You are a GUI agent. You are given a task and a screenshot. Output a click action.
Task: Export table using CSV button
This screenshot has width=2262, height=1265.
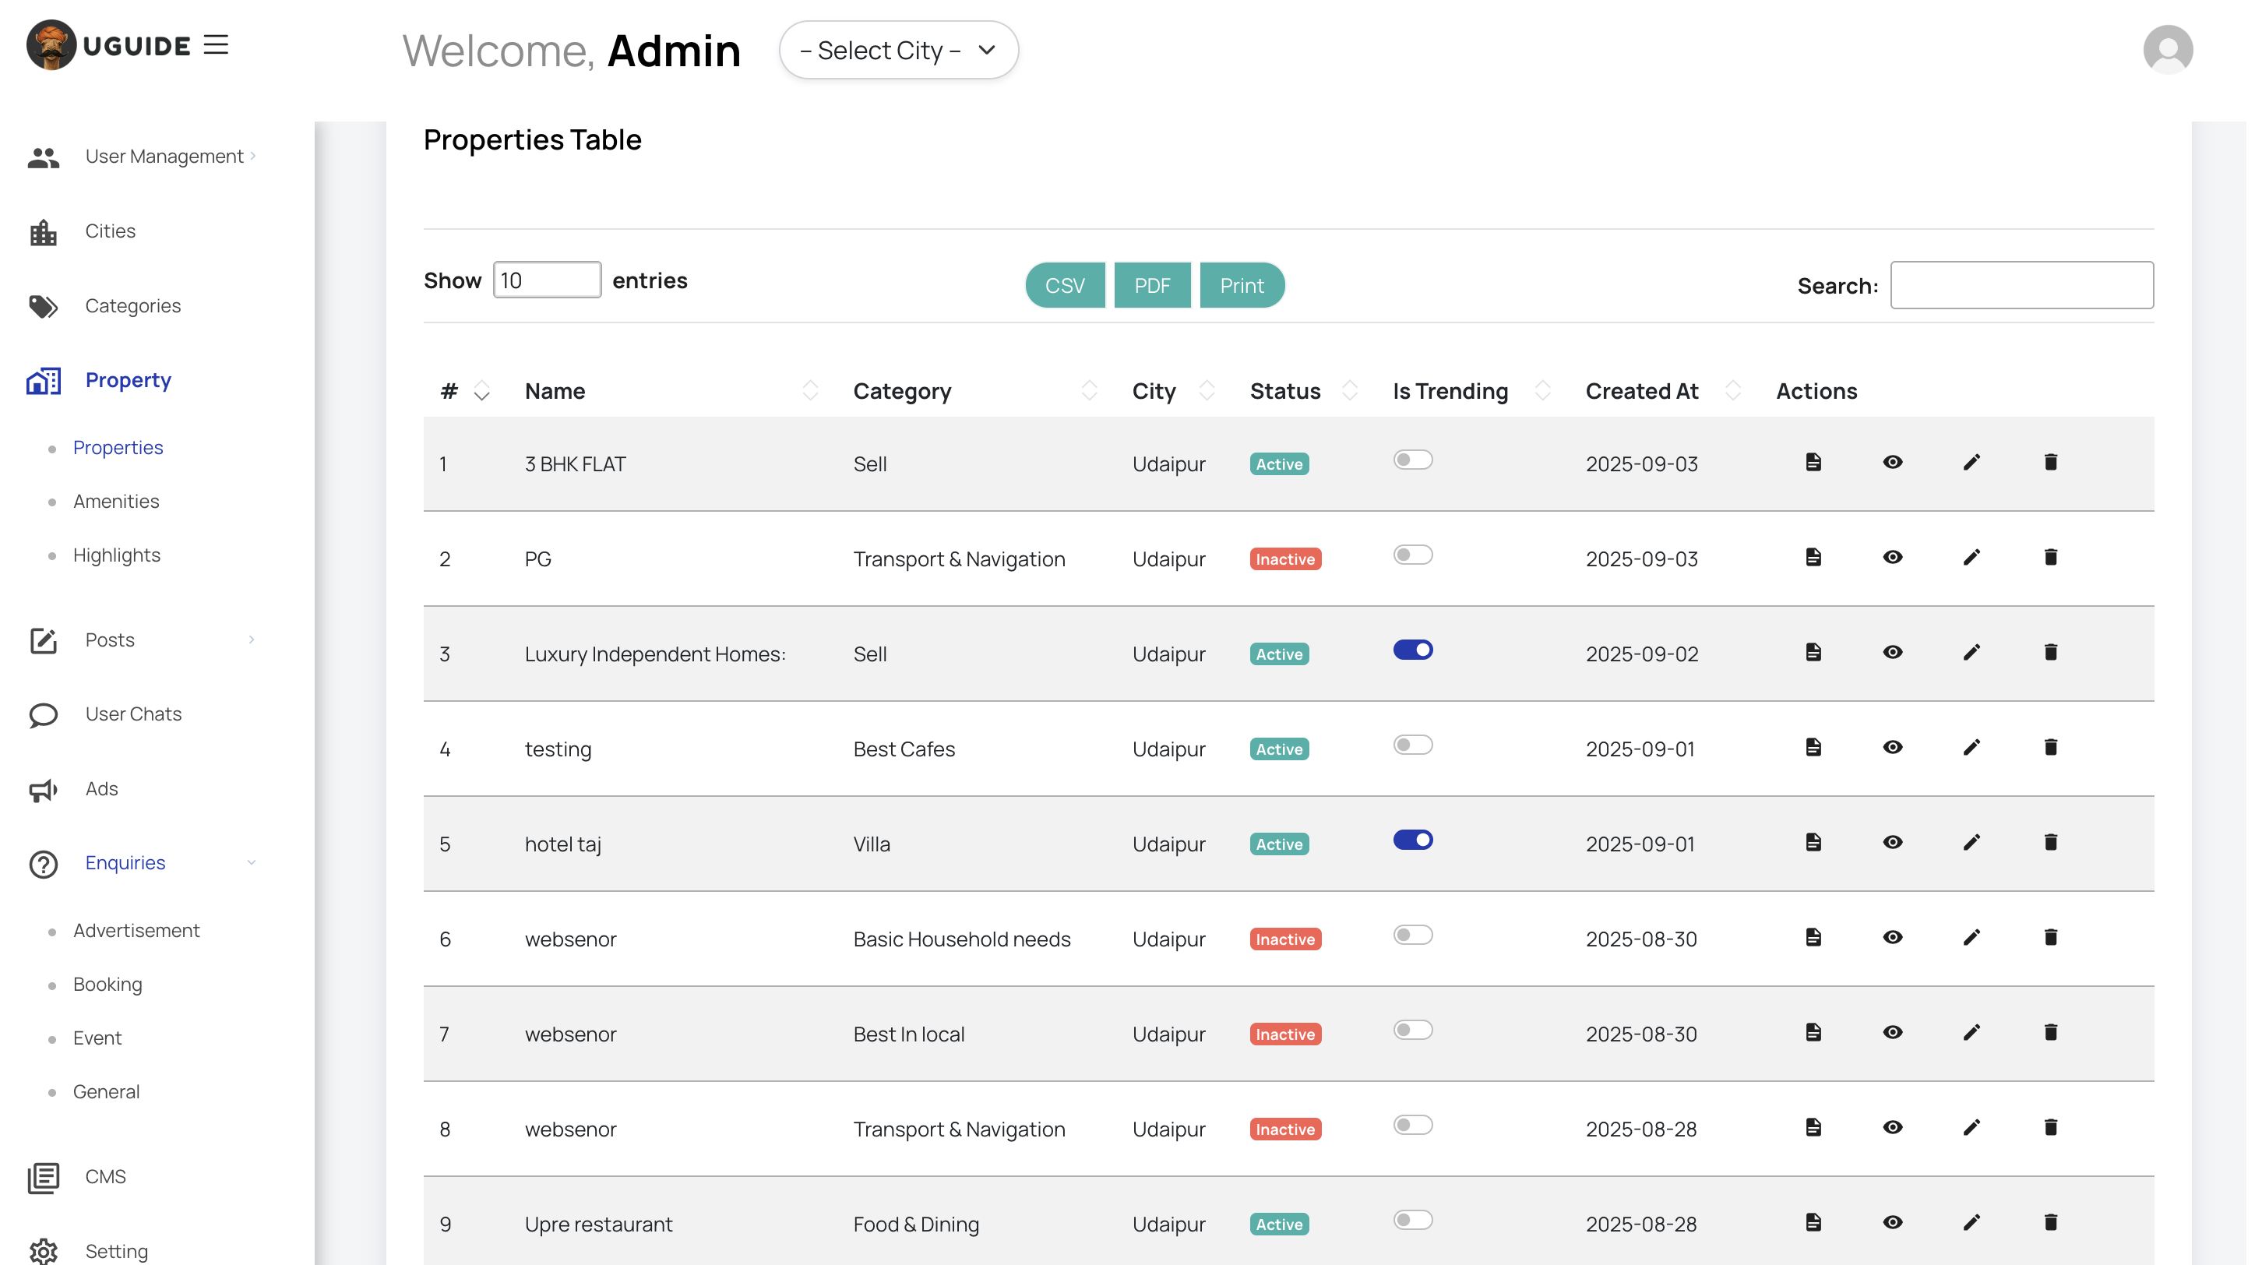pos(1064,285)
